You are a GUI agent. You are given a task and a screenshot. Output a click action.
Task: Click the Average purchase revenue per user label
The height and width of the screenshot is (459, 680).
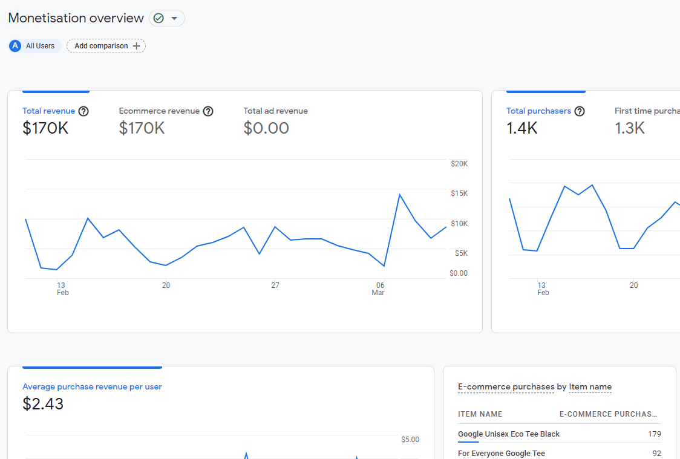point(92,386)
